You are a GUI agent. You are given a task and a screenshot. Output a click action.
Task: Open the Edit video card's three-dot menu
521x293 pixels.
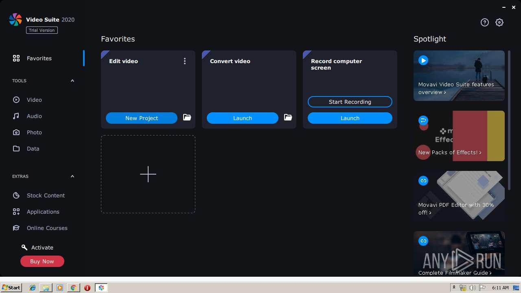pos(185,61)
